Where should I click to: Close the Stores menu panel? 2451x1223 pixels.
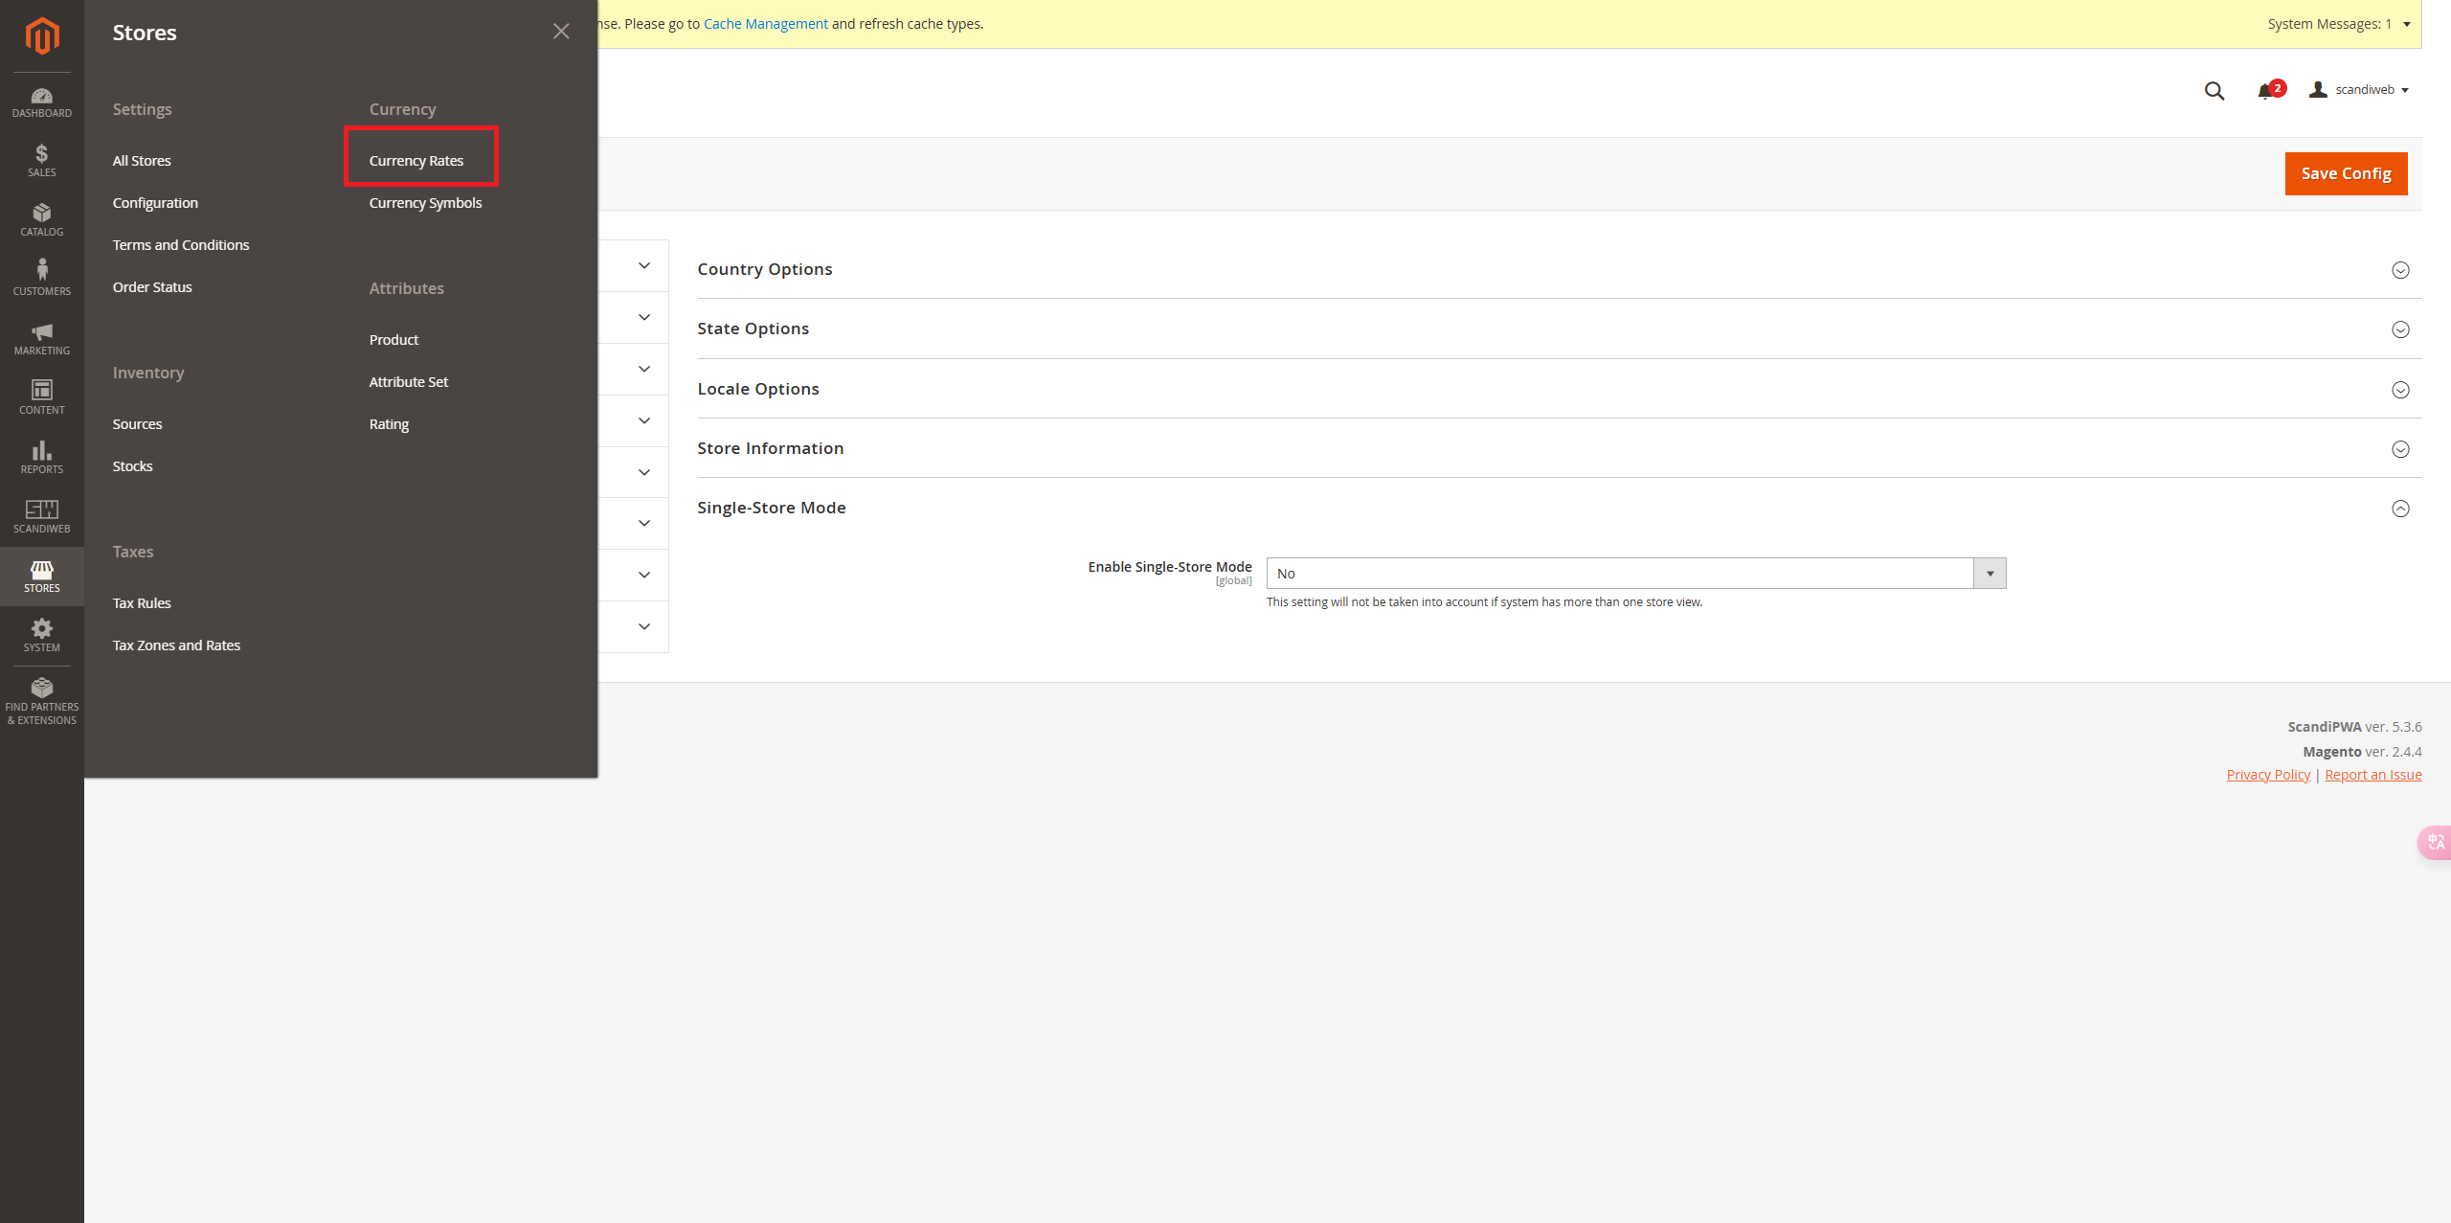pyautogui.click(x=561, y=32)
